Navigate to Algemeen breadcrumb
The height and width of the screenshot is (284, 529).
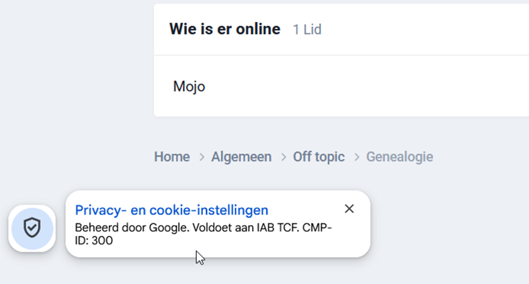coord(241,157)
